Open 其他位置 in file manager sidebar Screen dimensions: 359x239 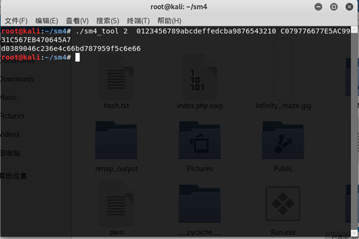pos(13,176)
